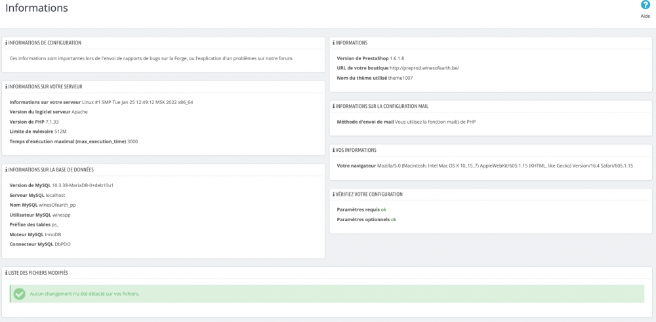Click info icon beside Vérifiez votre configuration
This screenshot has width=656, height=322.
tap(334, 194)
